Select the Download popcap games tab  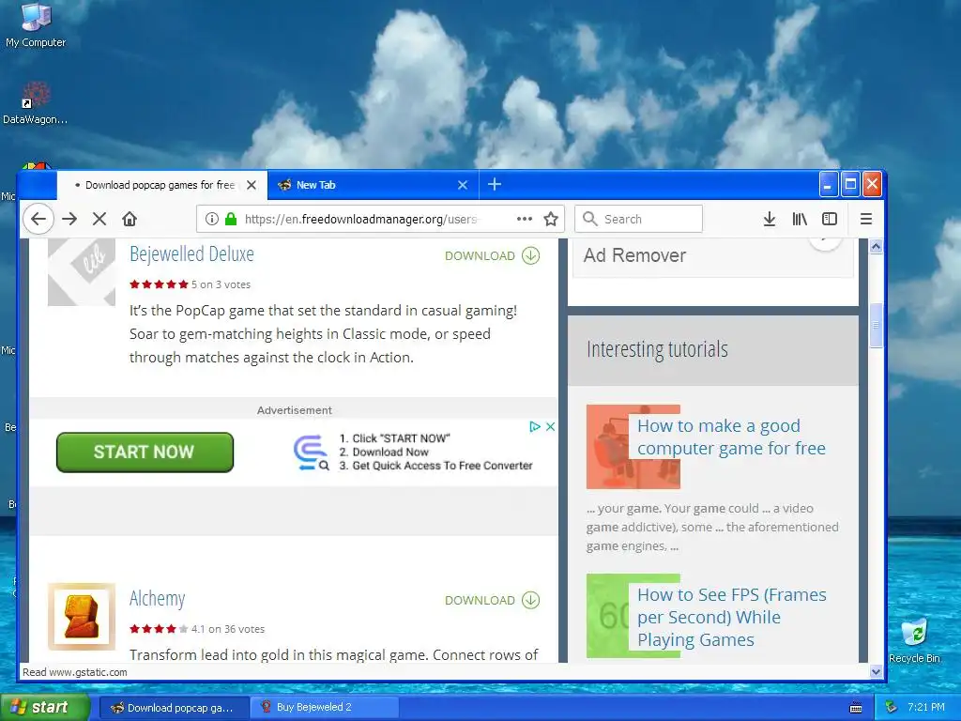161,185
